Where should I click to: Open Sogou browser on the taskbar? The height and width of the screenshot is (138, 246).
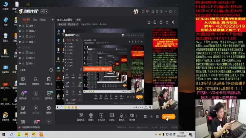pyautogui.click(x=11, y=134)
